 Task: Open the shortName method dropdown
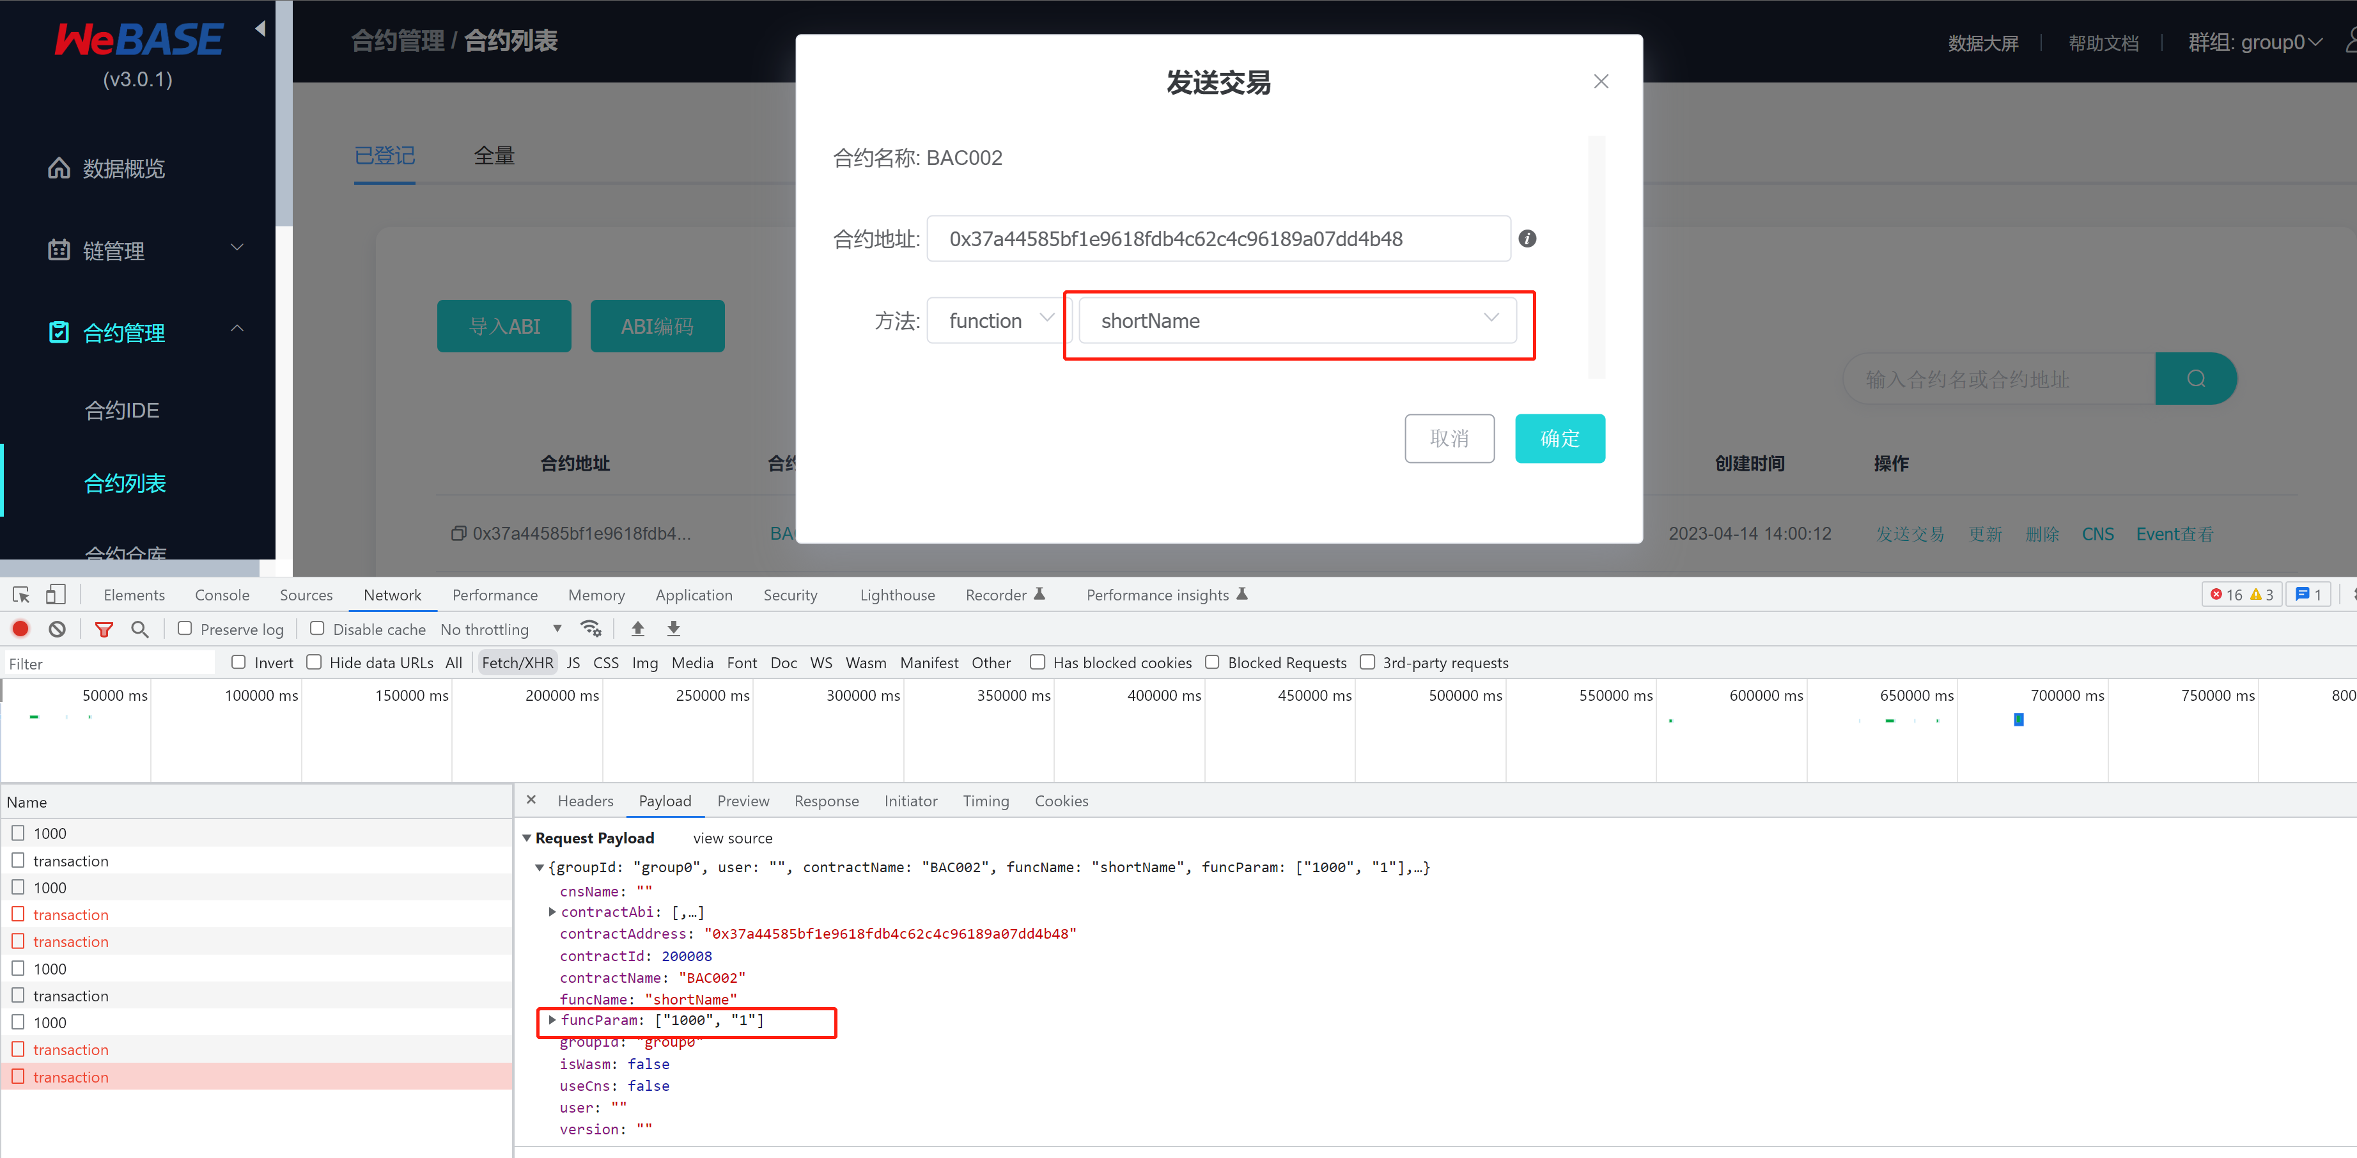pyautogui.click(x=1296, y=320)
